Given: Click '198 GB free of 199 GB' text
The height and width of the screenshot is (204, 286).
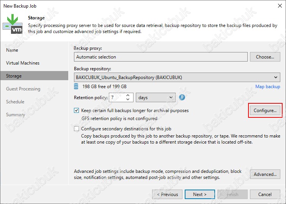Looking at the screenshot, I should (x=104, y=86).
